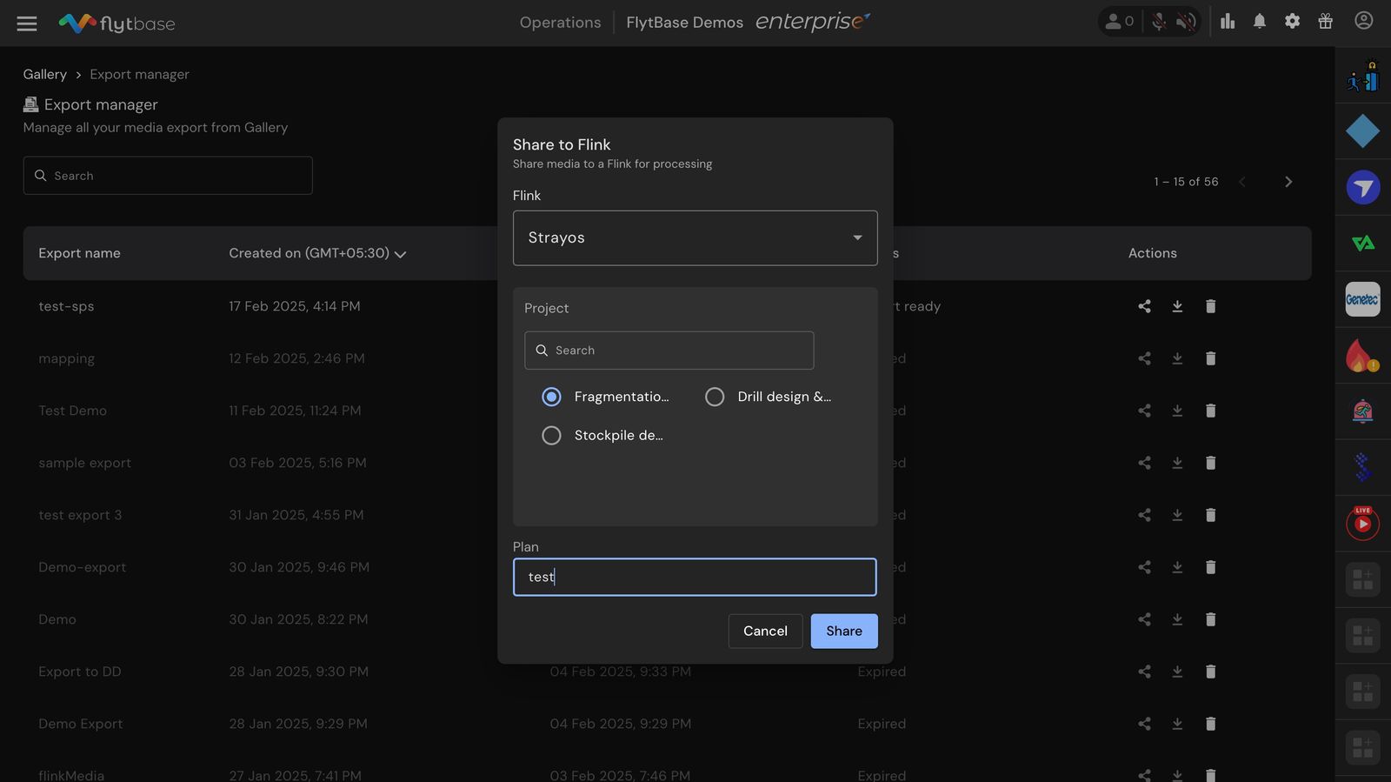Screen dimensions: 1391x782
Task: Open the running figure app in sidebar
Action: click(1362, 77)
